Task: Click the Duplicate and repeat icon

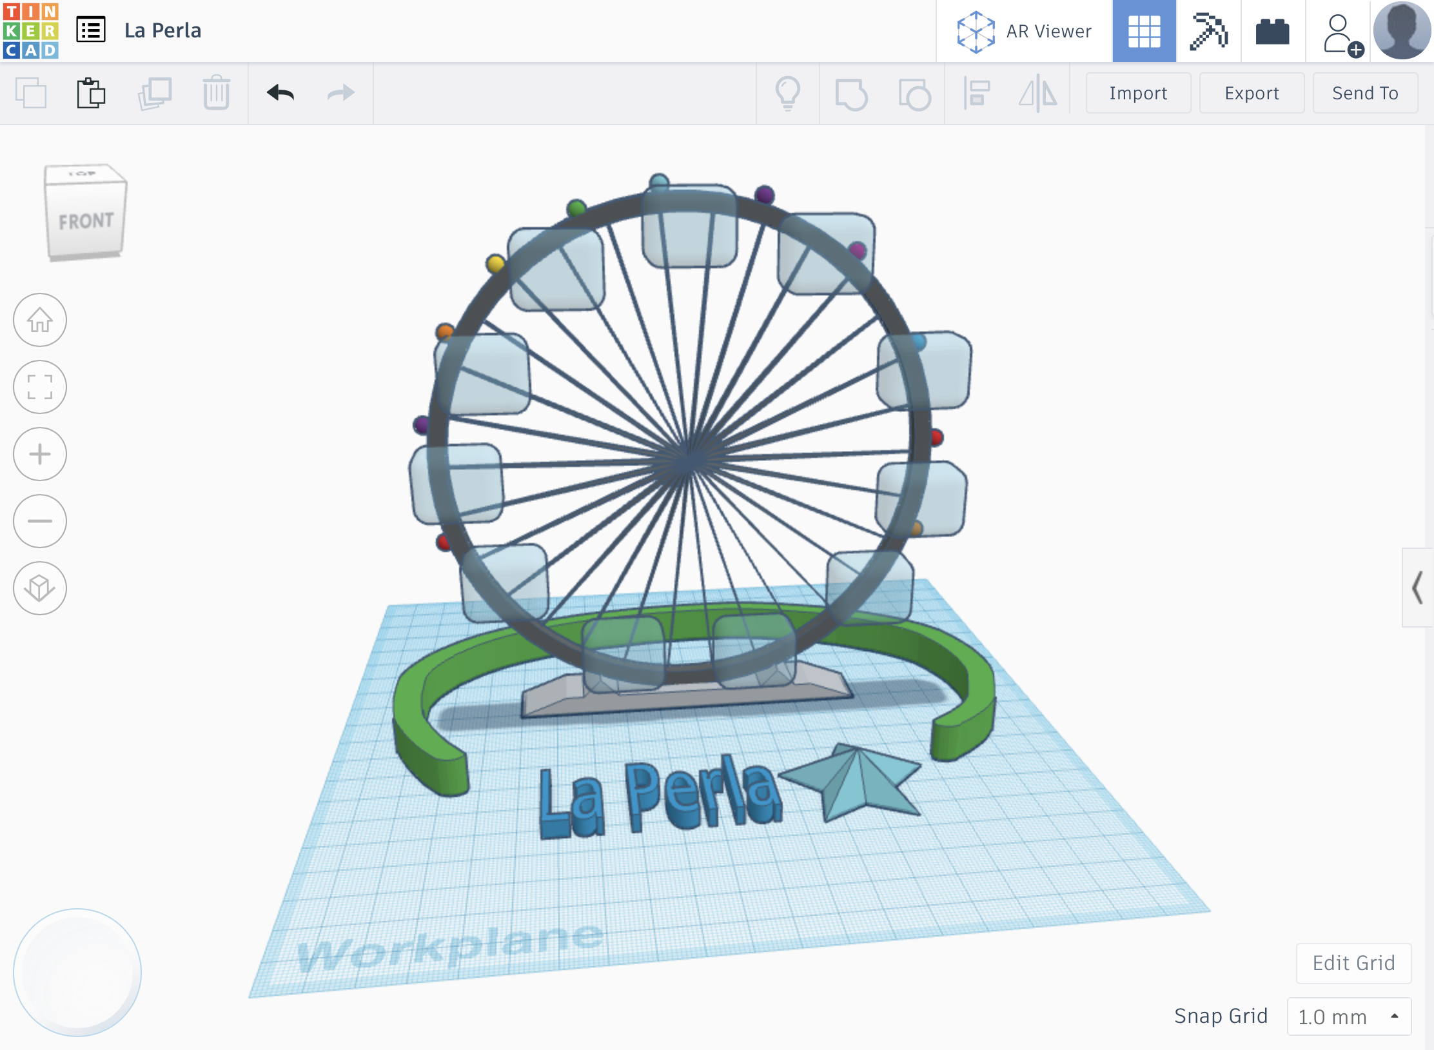Action: coord(155,94)
